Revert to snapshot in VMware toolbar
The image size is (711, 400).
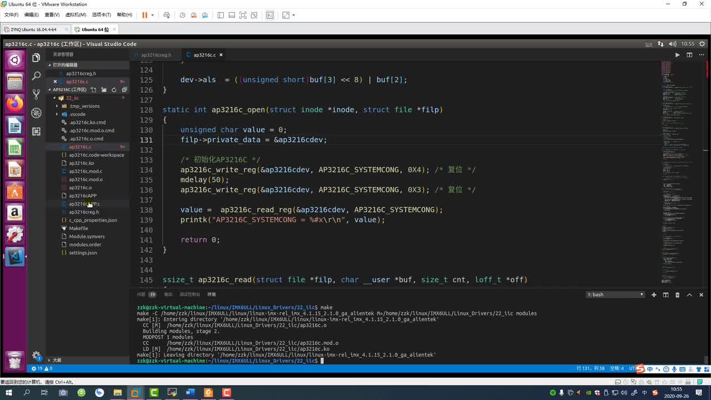[x=194, y=15]
